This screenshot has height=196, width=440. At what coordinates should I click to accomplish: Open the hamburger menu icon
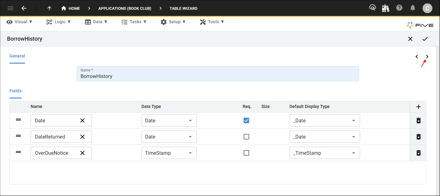coord(10,8)
